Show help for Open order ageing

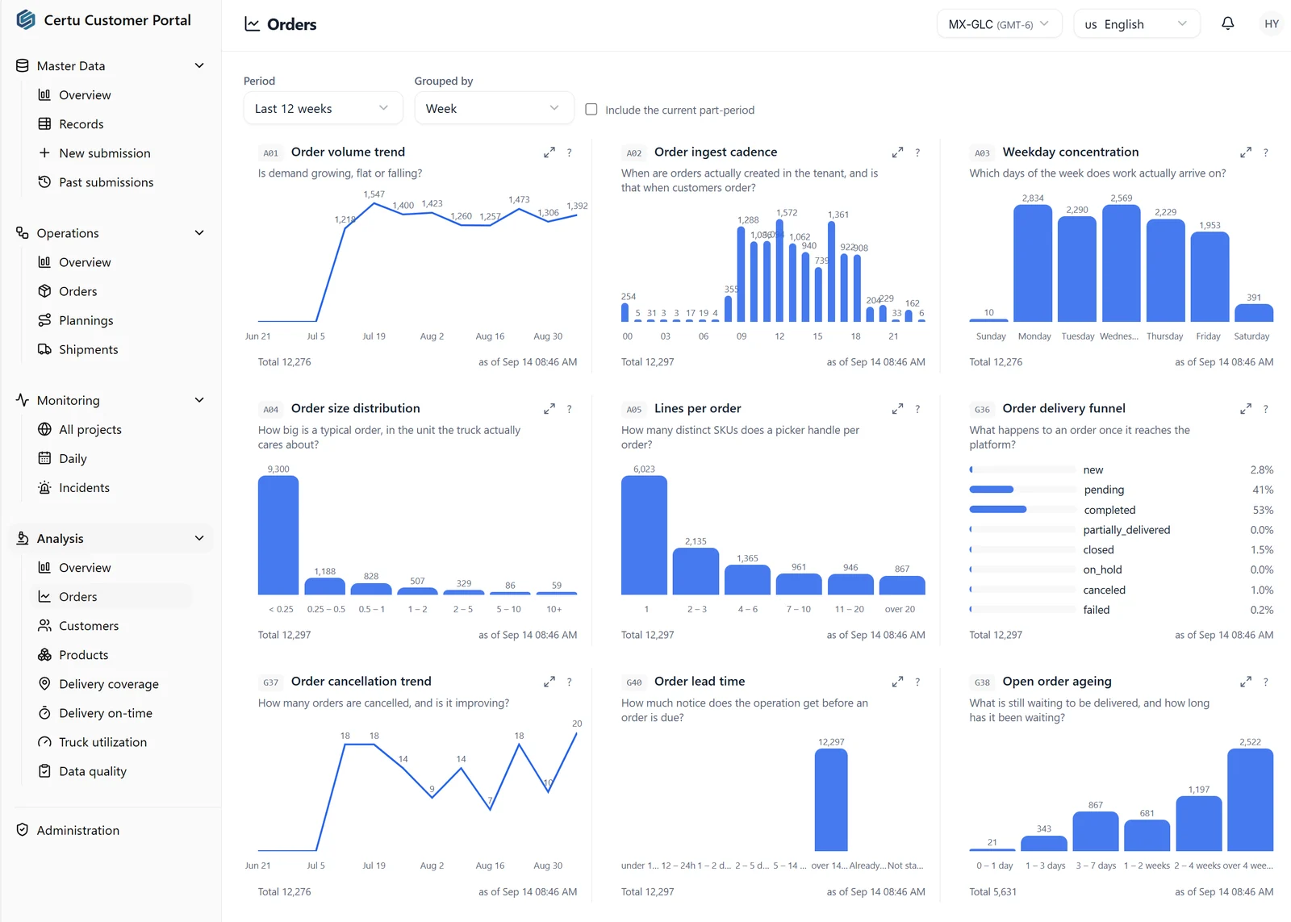coord(1266,682)
